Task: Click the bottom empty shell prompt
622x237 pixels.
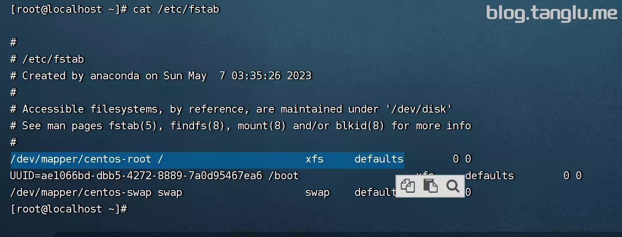Action: coord(69,209)
